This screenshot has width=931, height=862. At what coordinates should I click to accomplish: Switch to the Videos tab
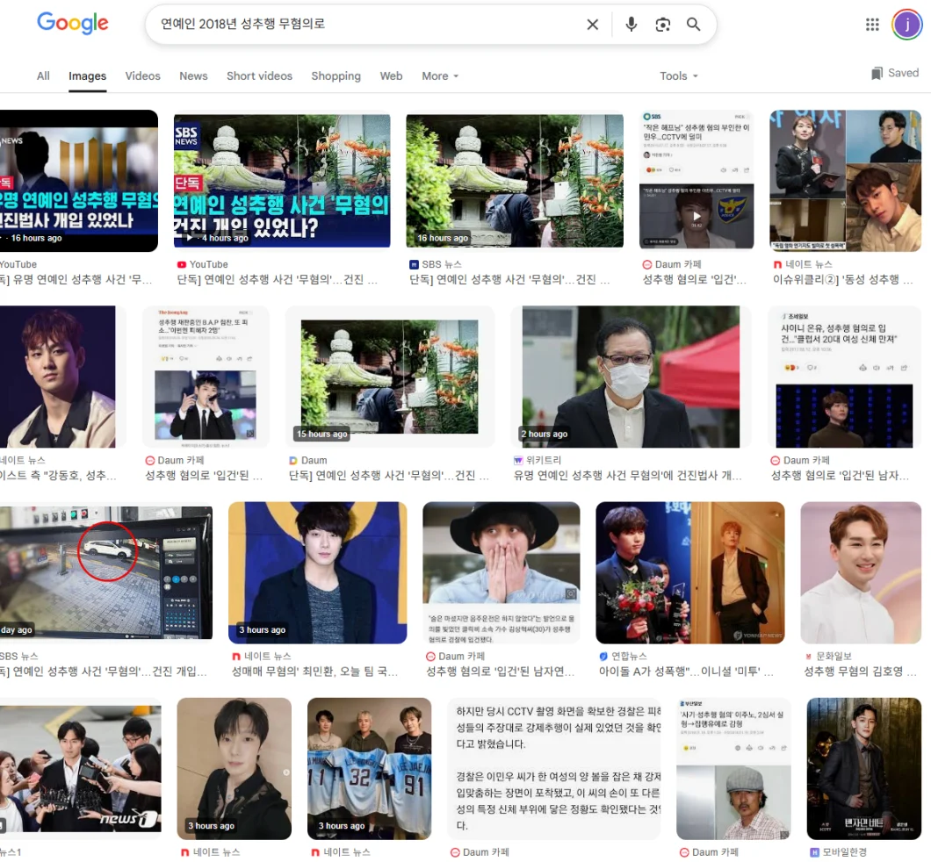pos(142,76)
